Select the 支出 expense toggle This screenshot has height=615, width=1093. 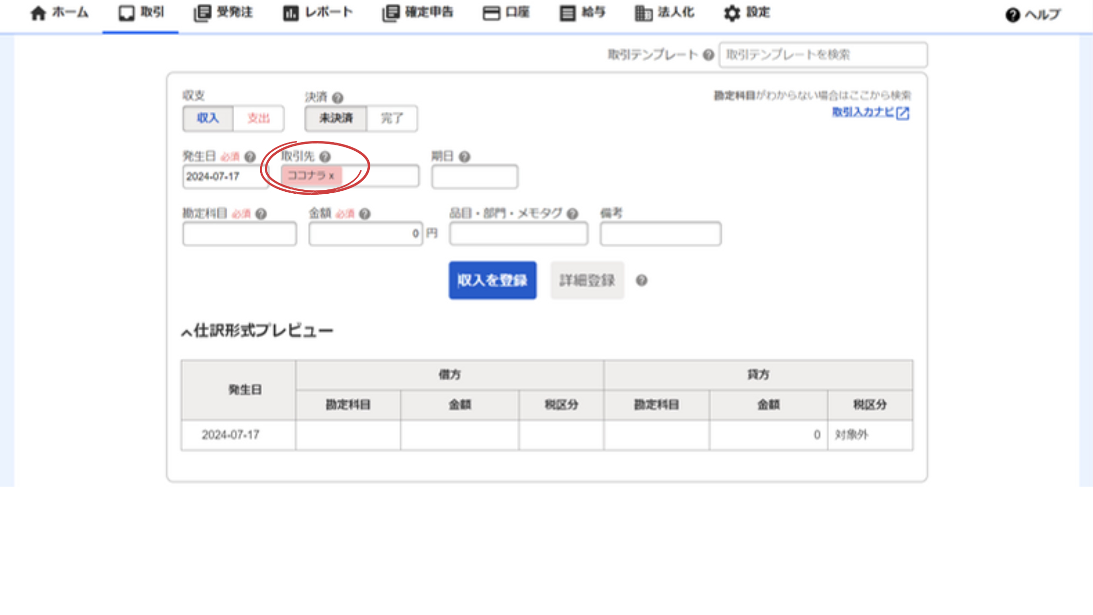(258, 118)
